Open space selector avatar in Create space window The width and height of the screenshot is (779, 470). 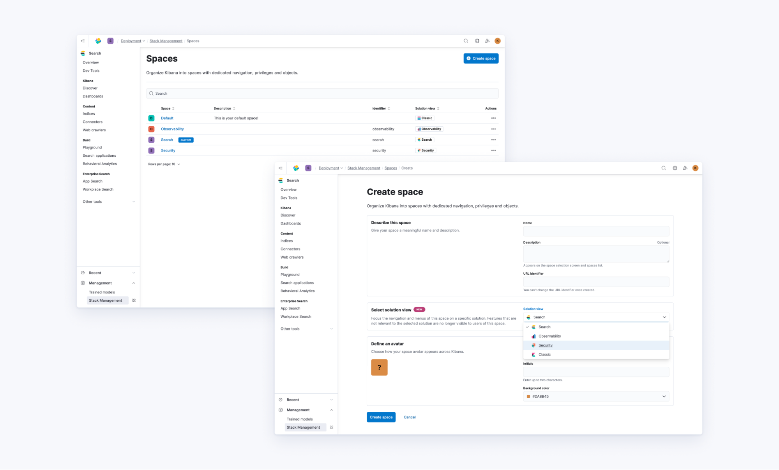coord(308,168)
